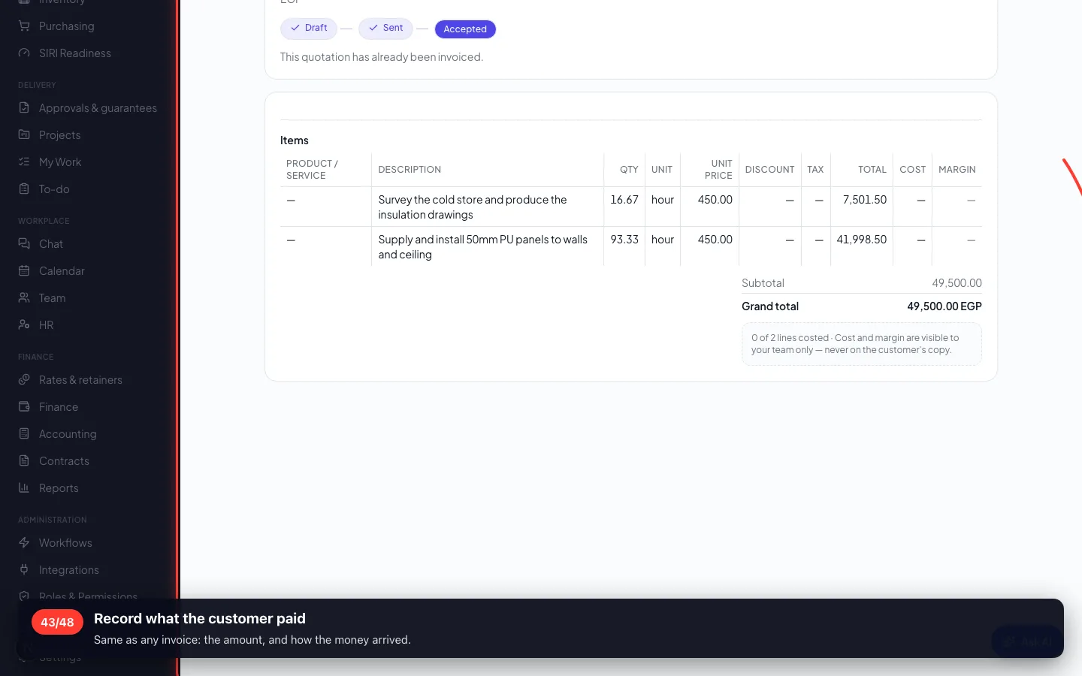
Task: Click the Sent status step
Action: click(385, 29)
